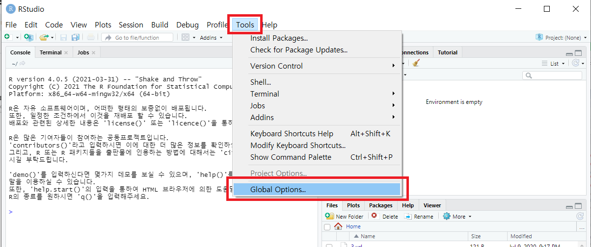The height and width of the screenshot is (247, 591).
Task: Open the Session menu
Action: tap(131, 25)
